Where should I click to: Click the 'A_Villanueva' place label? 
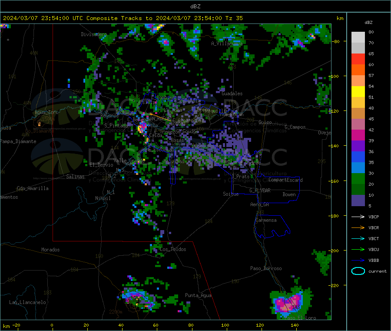click(x=227, y=43)
